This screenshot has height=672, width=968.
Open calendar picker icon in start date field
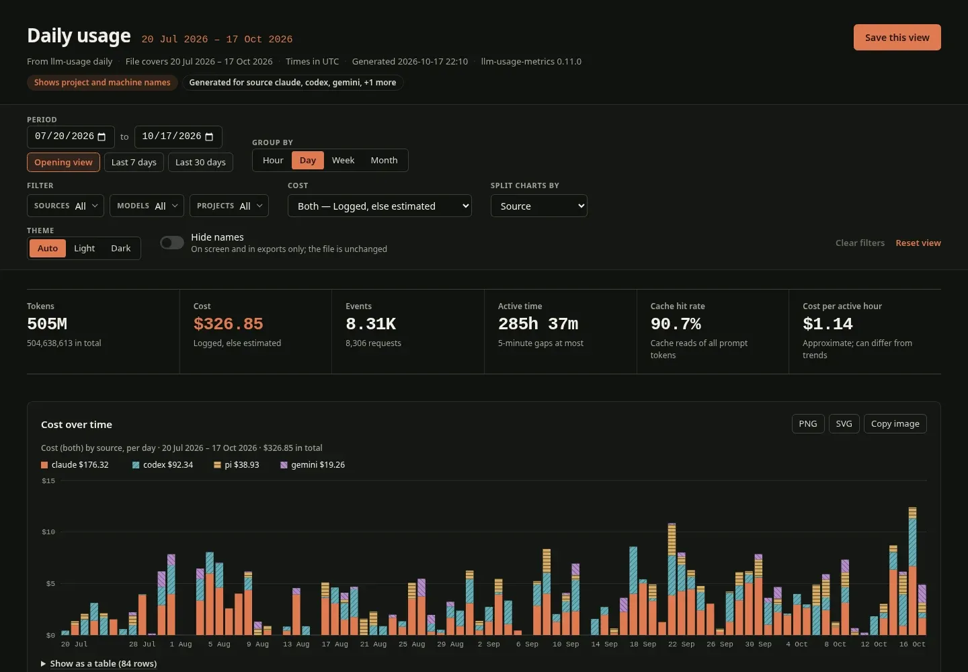(x=102, y=136)
